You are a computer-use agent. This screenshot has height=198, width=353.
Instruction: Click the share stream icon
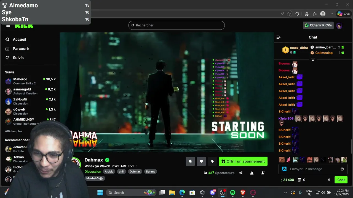point(241,173)
